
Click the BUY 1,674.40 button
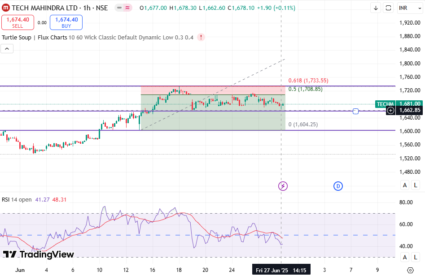66,22
